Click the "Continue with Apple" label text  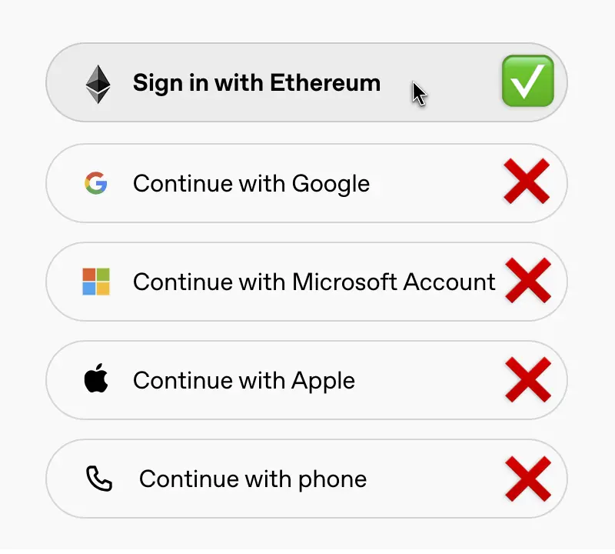[x=244, y=381]
